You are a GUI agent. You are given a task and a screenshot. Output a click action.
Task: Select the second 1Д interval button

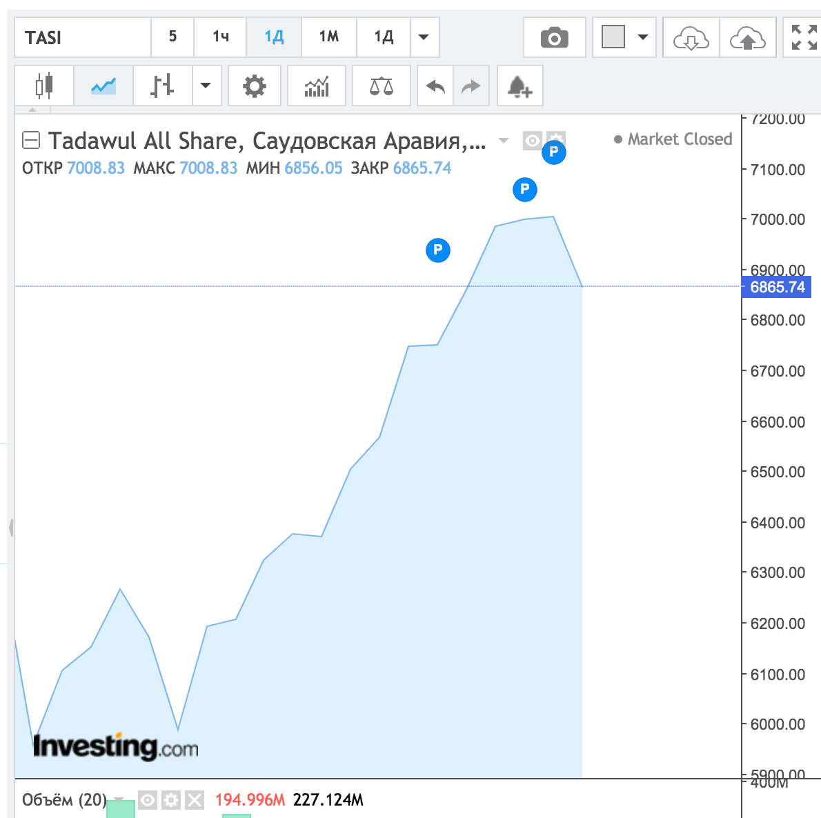pos(384,37)
